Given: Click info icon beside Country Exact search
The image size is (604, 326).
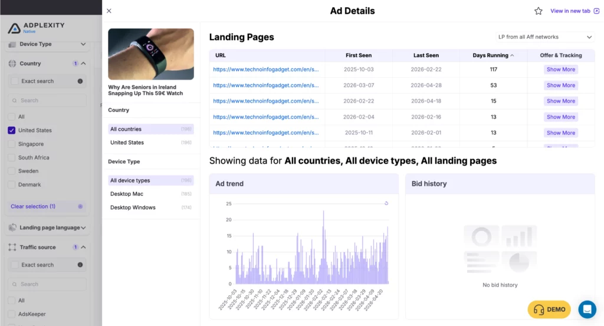Looking at the screenshot, I should tap(80, 81).
